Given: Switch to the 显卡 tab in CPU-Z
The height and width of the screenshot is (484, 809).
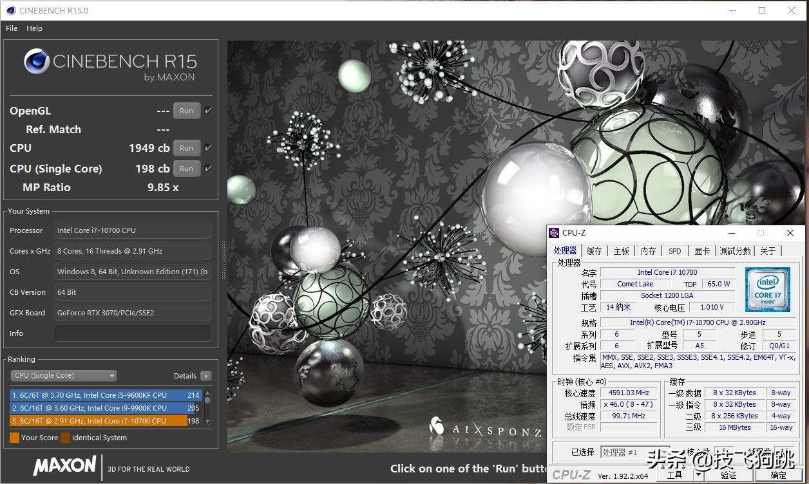Looking at the screenshot, I should 702,251.
